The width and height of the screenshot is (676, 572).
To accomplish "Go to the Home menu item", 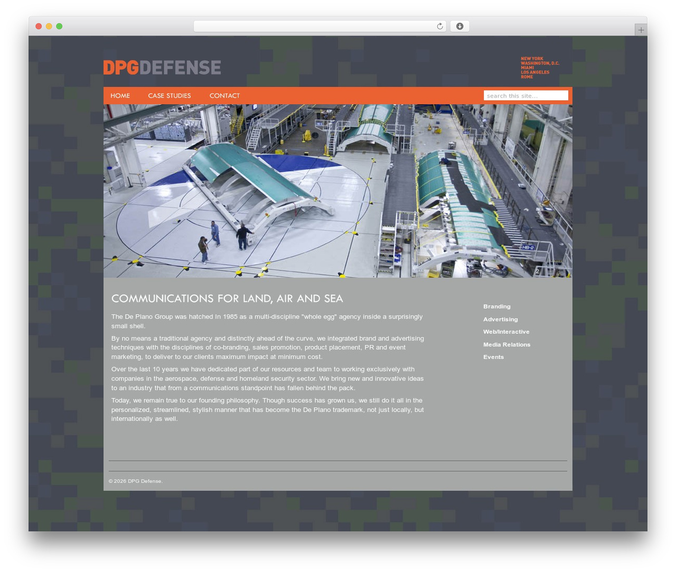I will tap(120, 96).
